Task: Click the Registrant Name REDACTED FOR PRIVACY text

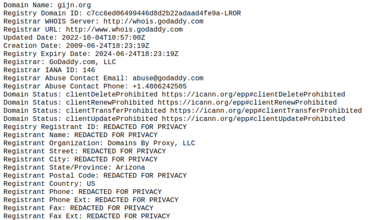Action: pyautogui.click(x=116, y=135)
